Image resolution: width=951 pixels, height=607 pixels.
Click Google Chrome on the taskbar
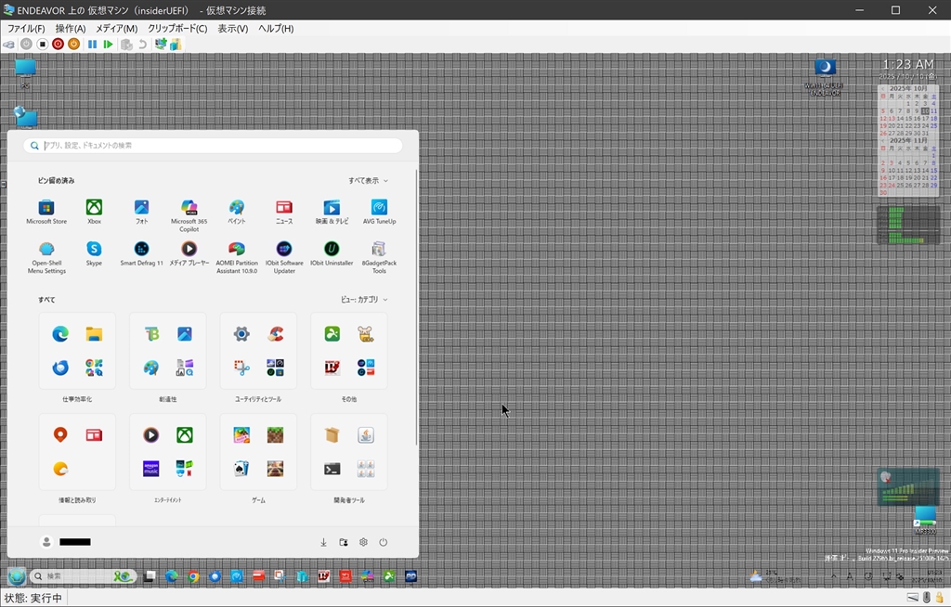coord(193,576)
